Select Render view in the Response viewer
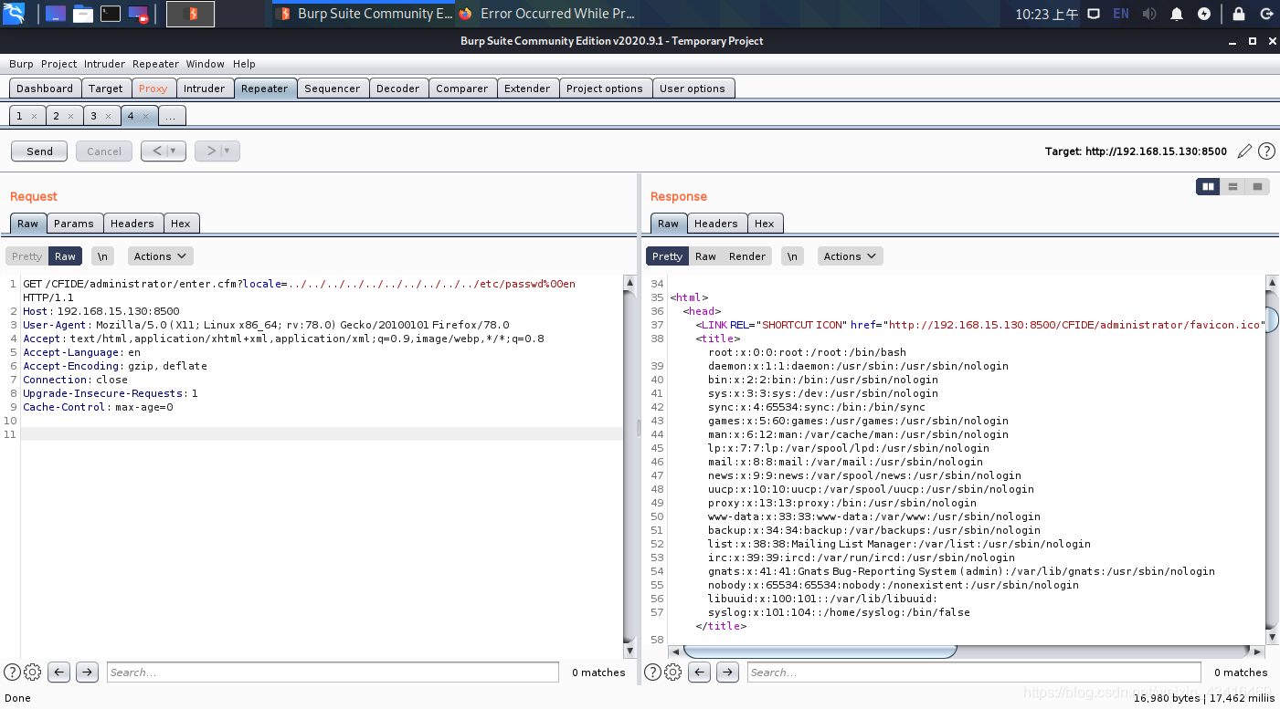The width and height of the screenshot is (1280, 709). tap(746, 256)
